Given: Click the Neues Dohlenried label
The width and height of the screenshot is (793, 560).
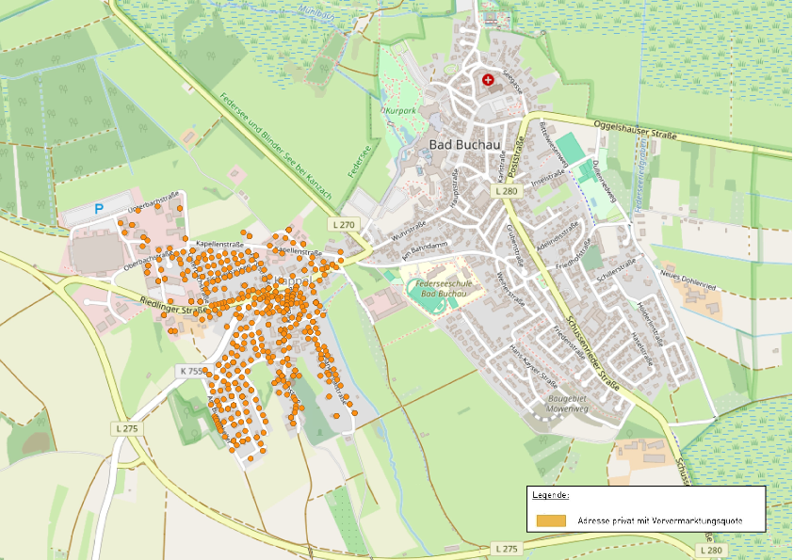Looking at the screenshot, I should point(688,280).
